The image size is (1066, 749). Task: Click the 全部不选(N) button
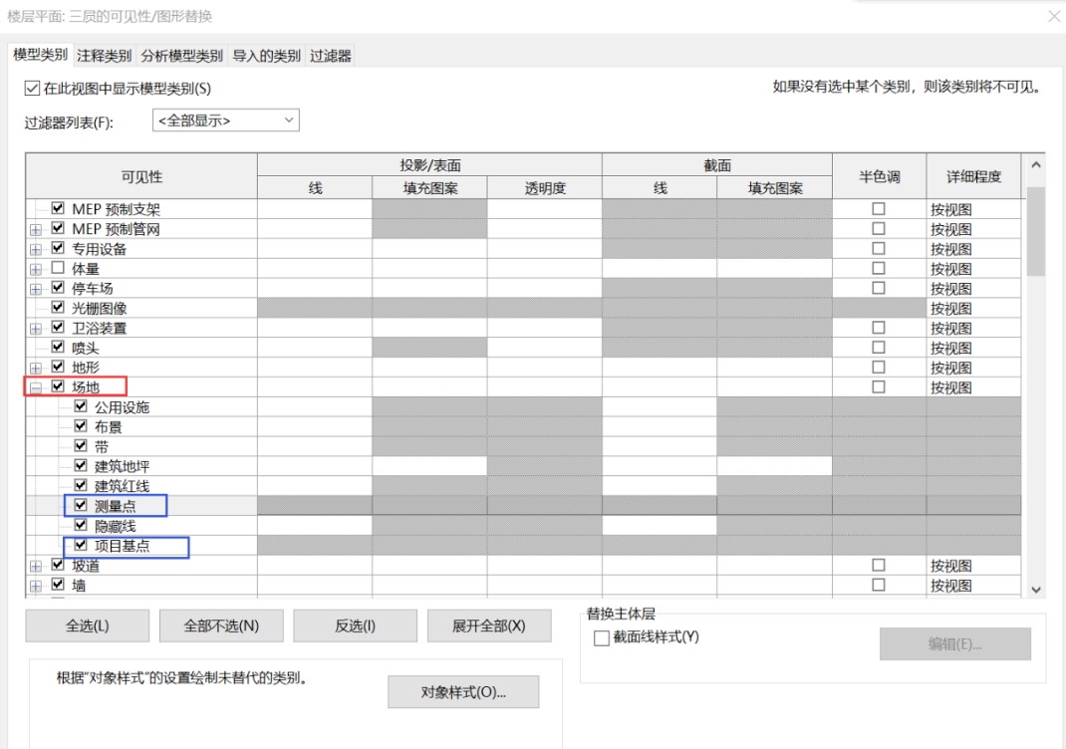(x=221, y=625)
